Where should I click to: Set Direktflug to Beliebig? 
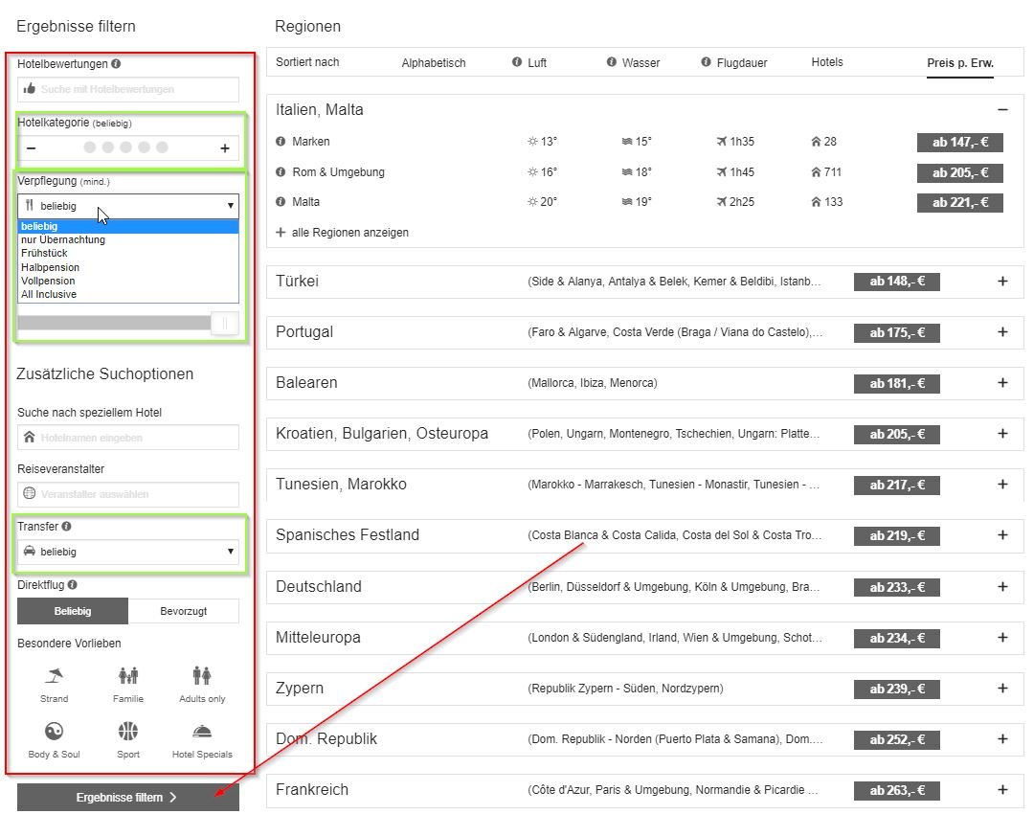click(x=73, y=611)
